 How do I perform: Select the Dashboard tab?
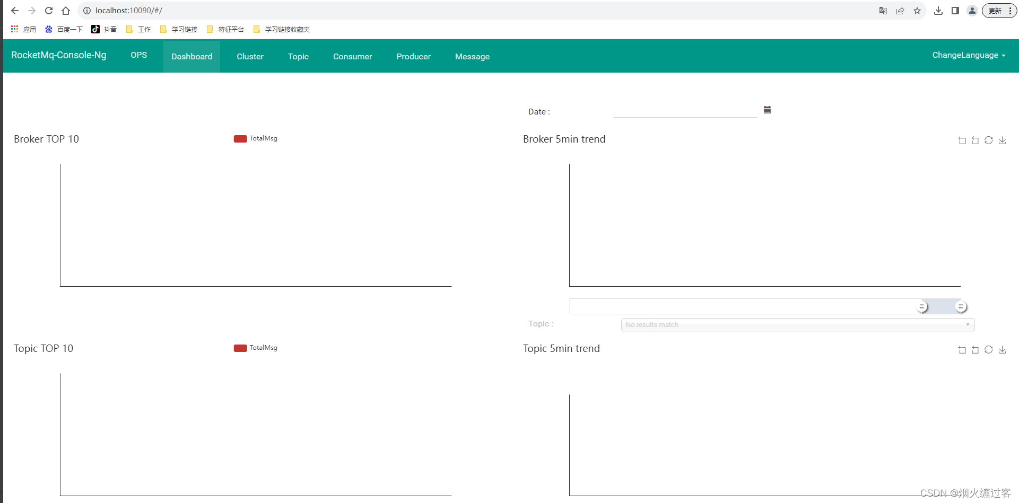191,56
